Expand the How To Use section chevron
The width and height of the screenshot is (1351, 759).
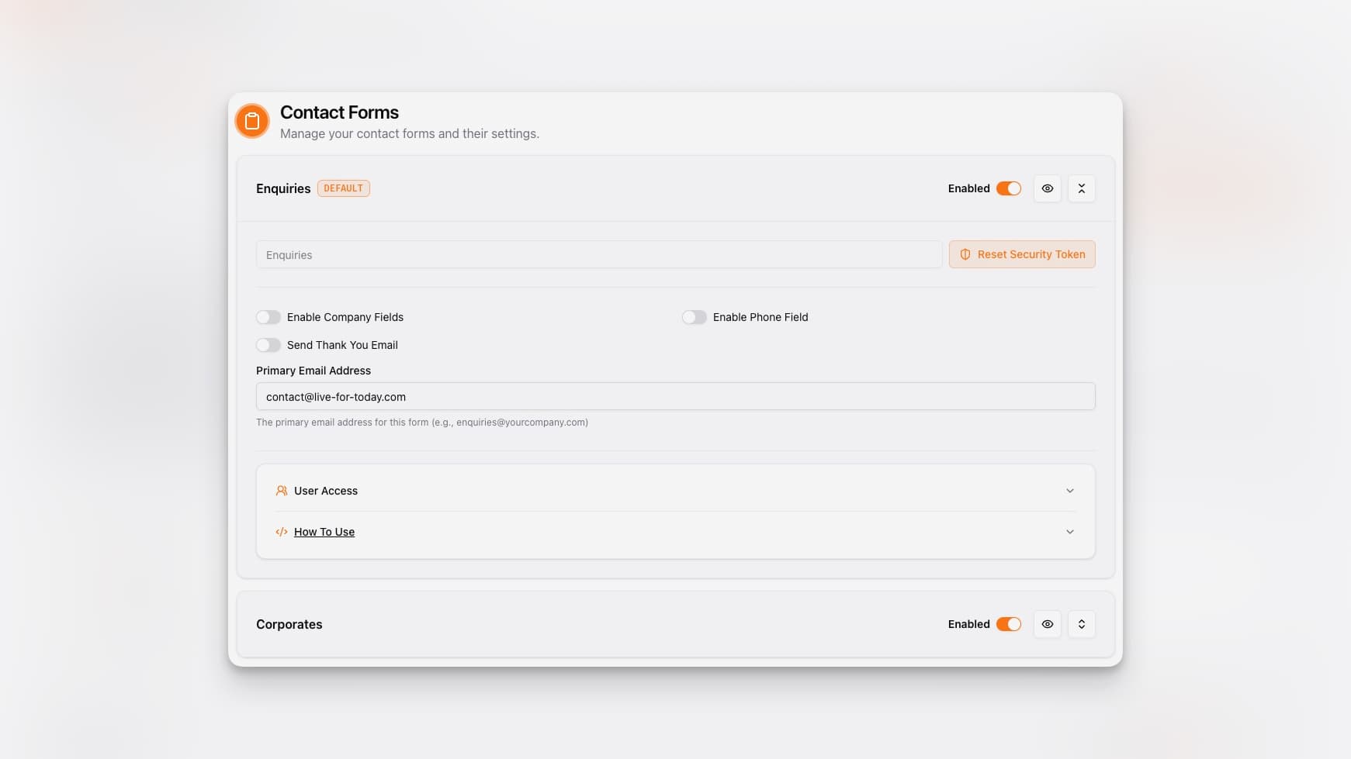(1070, 532)
